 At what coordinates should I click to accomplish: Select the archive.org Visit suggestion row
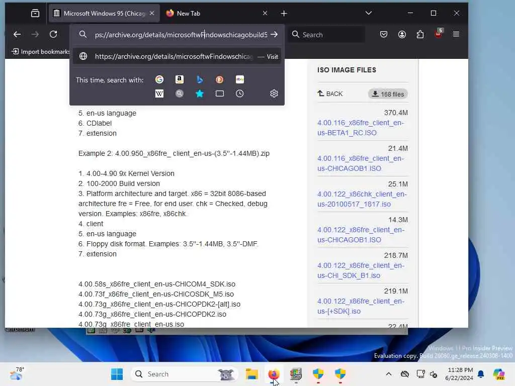177,56
